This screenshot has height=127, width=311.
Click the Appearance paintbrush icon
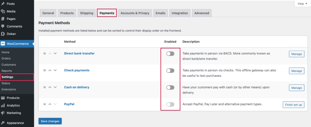click(x=3, y=123)
